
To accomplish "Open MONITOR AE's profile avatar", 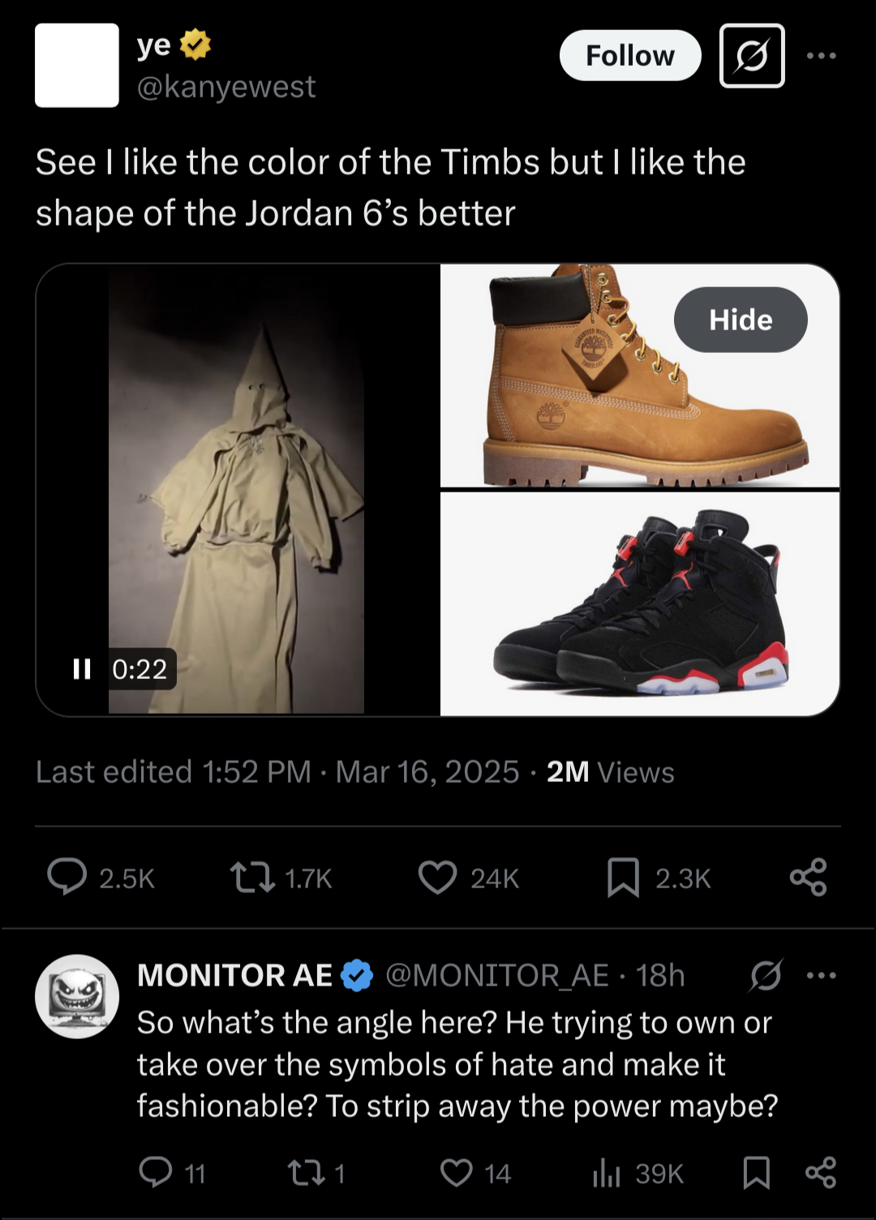I will point(77,996).
